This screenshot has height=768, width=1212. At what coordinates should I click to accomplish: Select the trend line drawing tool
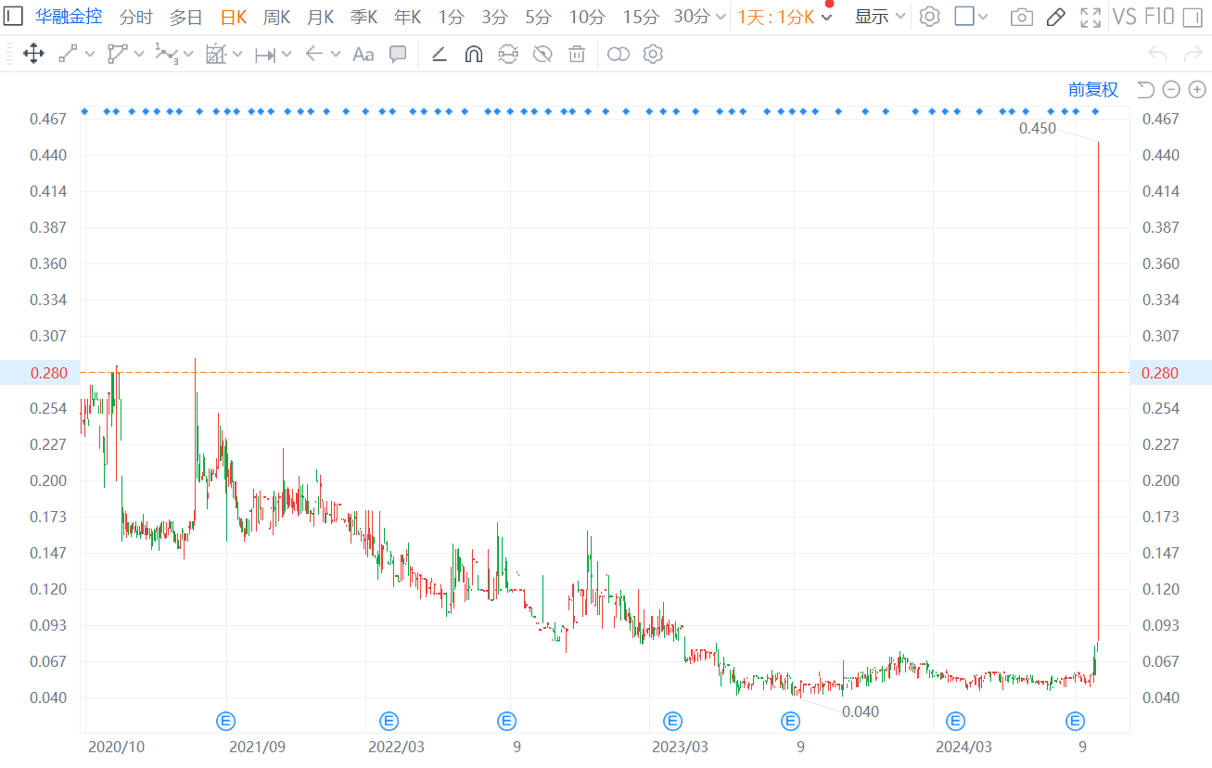[x=68, y=54]
